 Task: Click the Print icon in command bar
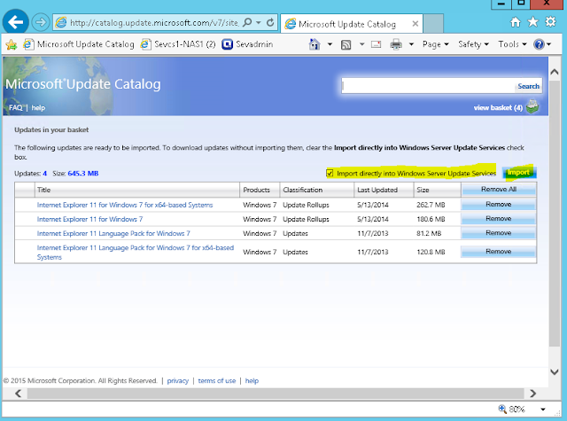396,44
